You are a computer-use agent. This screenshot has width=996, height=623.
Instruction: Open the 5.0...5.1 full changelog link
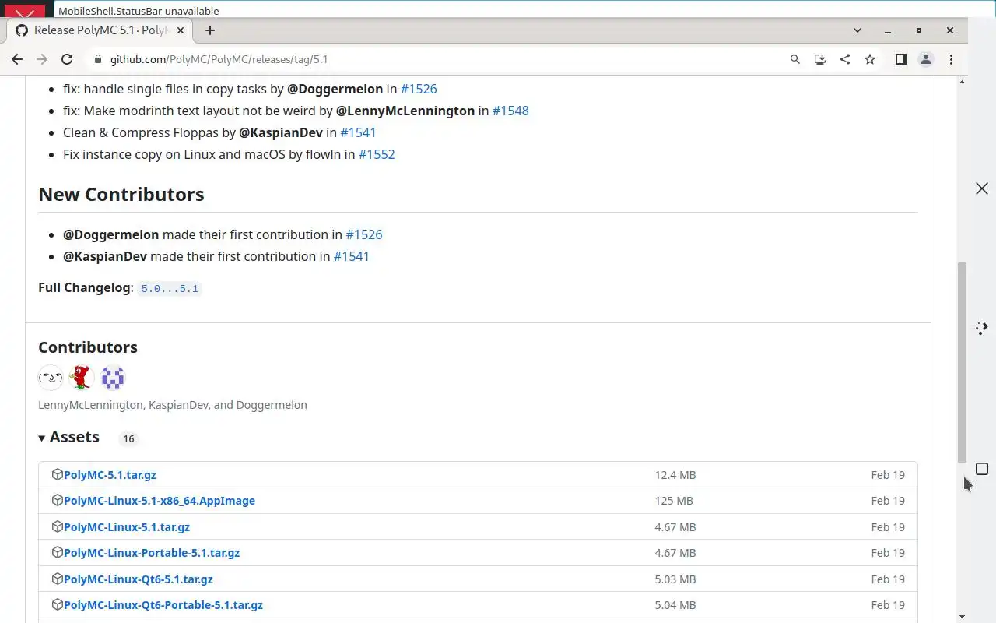[170, 289]
